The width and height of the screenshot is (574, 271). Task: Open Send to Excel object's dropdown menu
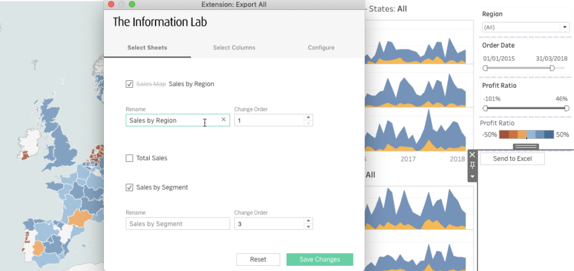tap(472, 176)
